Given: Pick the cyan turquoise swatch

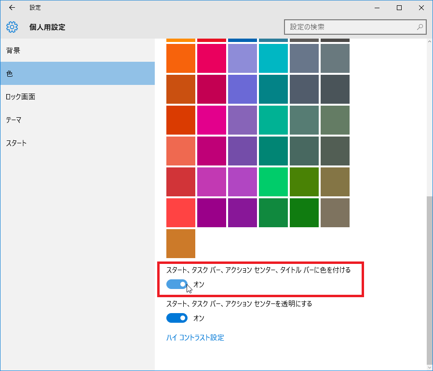Looking at the screenshot, I should pos(273,58).
